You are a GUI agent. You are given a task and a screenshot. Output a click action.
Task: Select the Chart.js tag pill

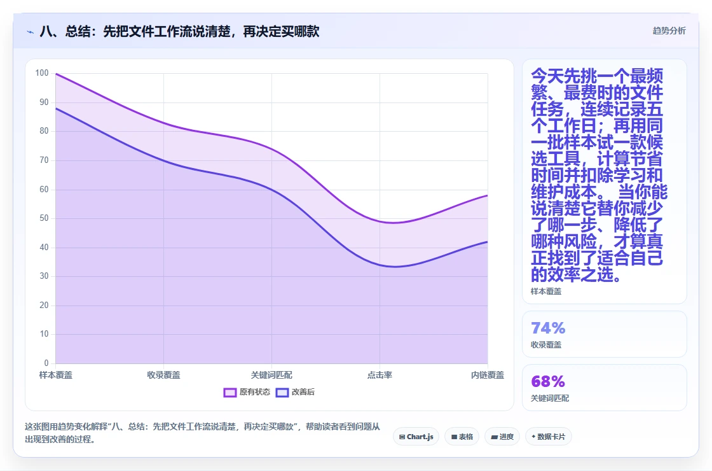(416, 437)
